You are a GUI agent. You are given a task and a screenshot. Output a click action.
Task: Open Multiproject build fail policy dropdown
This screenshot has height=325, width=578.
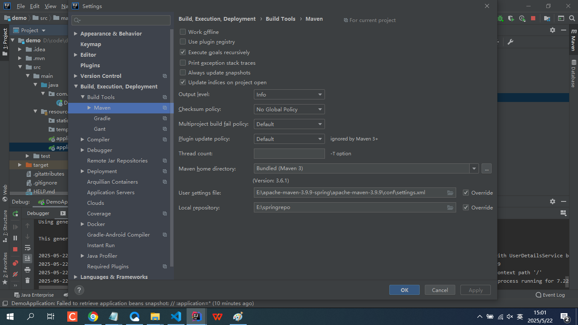(x=289, y=124)
